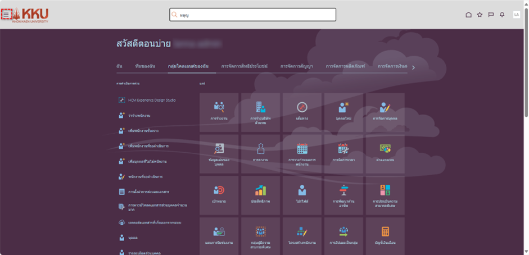This screenshot has width=529, height=255.
Task: Open the เส้นทาง compass tile
Action: [x=302, y=111]
